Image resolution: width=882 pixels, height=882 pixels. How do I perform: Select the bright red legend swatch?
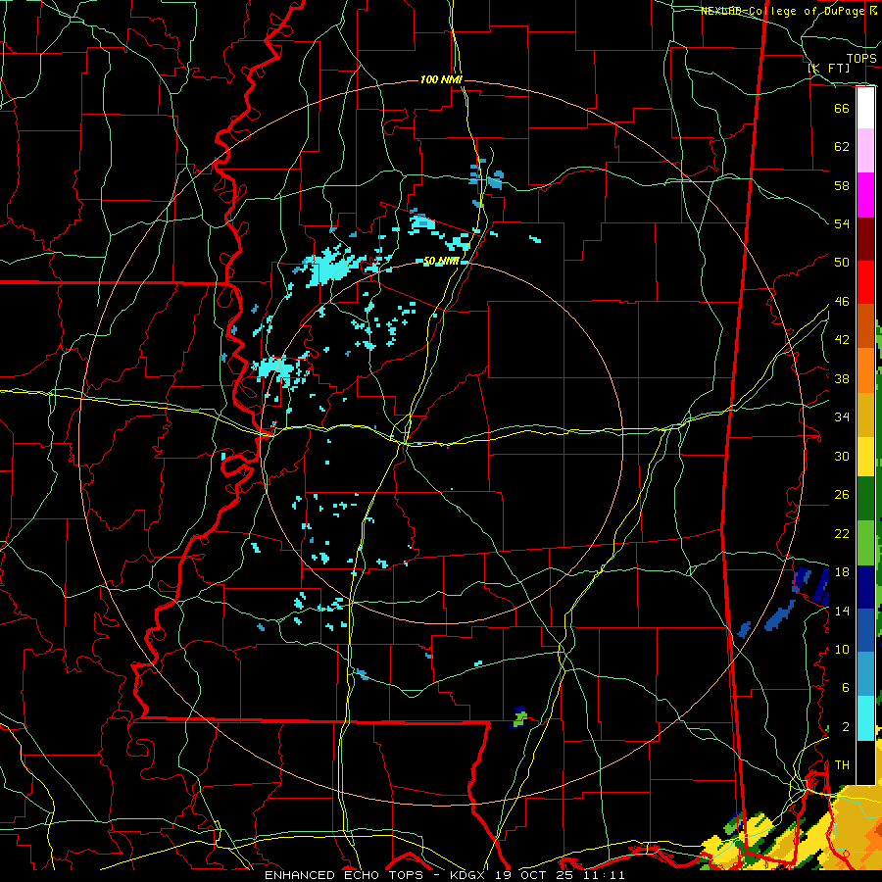[x=865, y=282]
